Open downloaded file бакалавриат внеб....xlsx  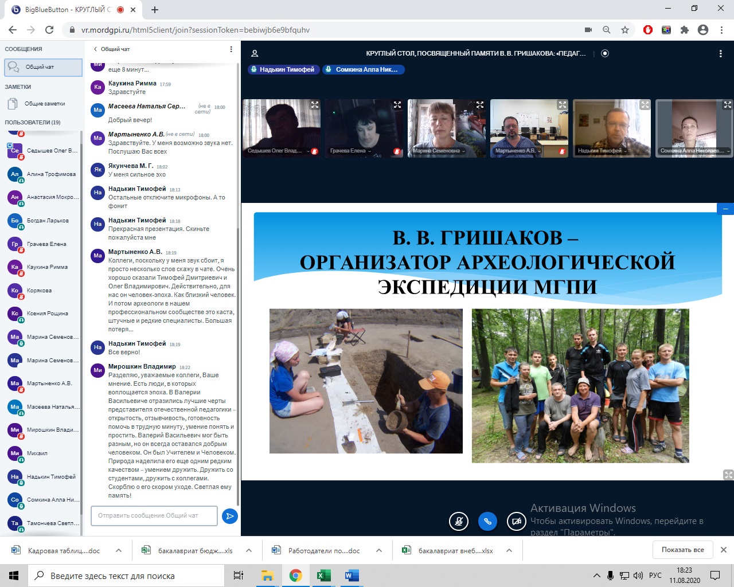pos(448,550)
